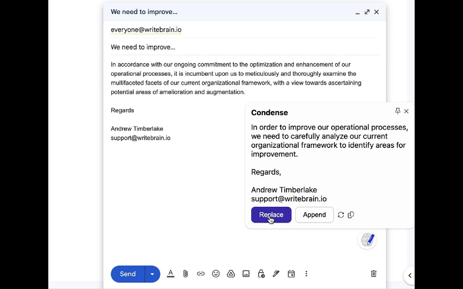Image resolution: width=463 pixels, height=289 pixels.
Task: Open the emoji picker
Action: pyautogui.click(x=216, y=274)
